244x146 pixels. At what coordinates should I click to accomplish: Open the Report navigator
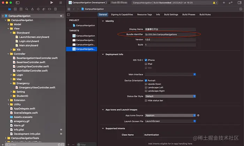pyautogui.click(x=55, y=9)
